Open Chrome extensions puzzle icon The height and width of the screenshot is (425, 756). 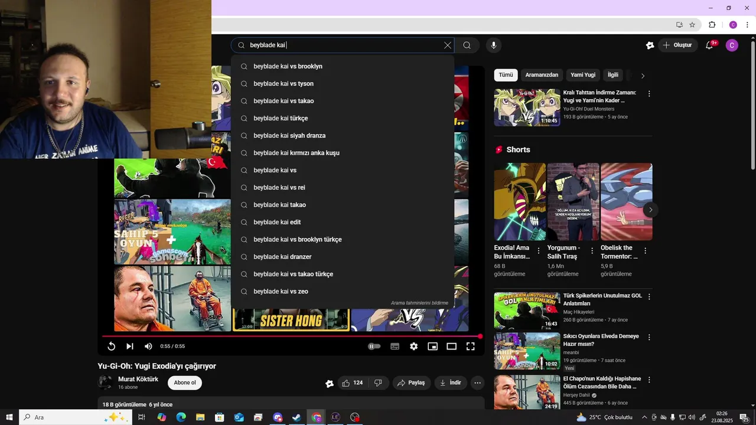pos(712,25)
